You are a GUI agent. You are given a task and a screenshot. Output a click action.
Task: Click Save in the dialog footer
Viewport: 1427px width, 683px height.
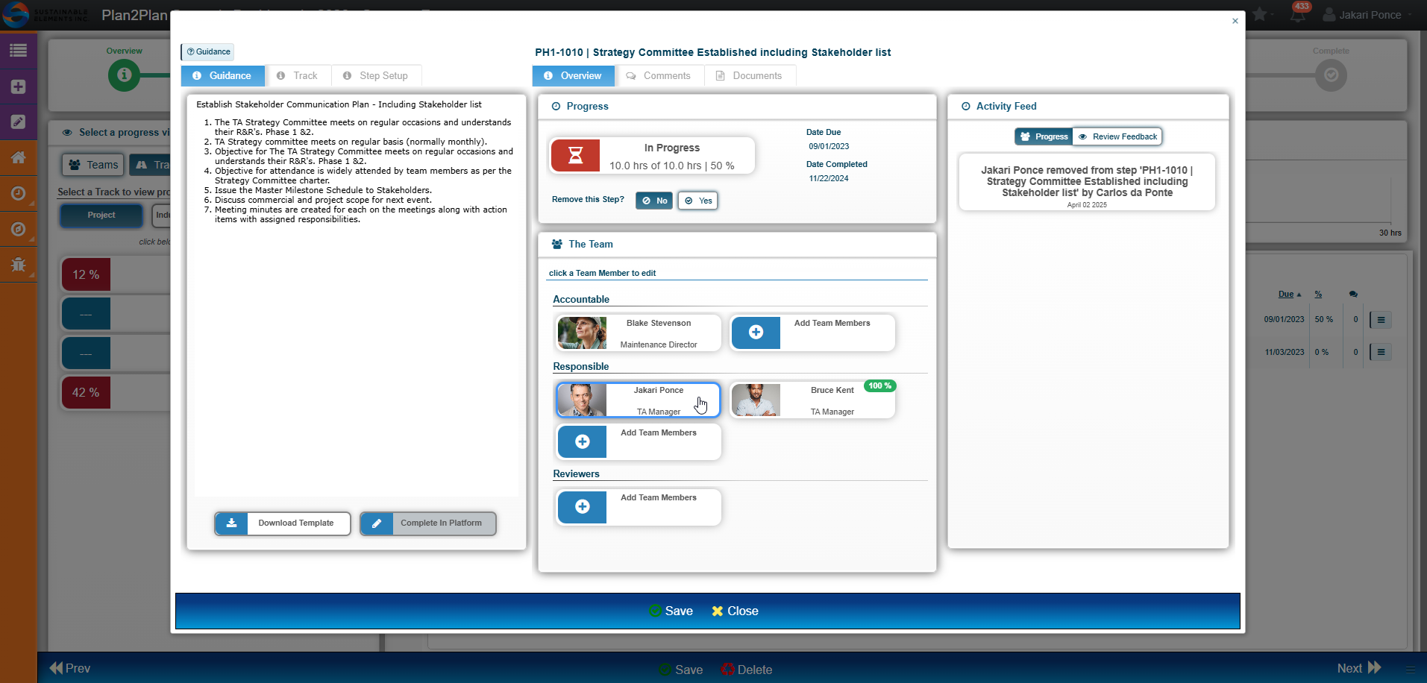[x=671, y=611]
